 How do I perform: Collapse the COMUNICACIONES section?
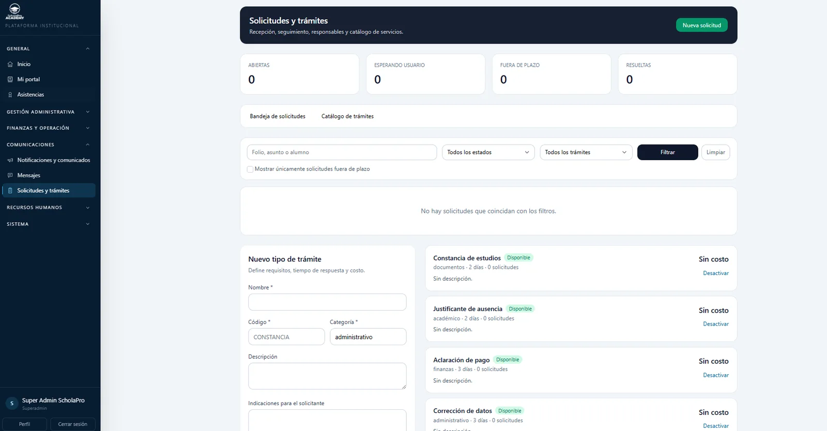tap(48, 145)
